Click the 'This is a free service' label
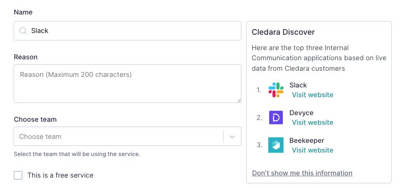Viewport: 400px width, 189px height. point(60,175)
